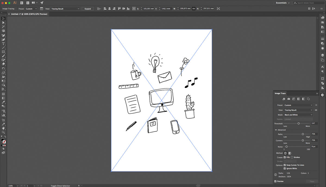Select the Artboard tool
326x187 pixels.
4,120
